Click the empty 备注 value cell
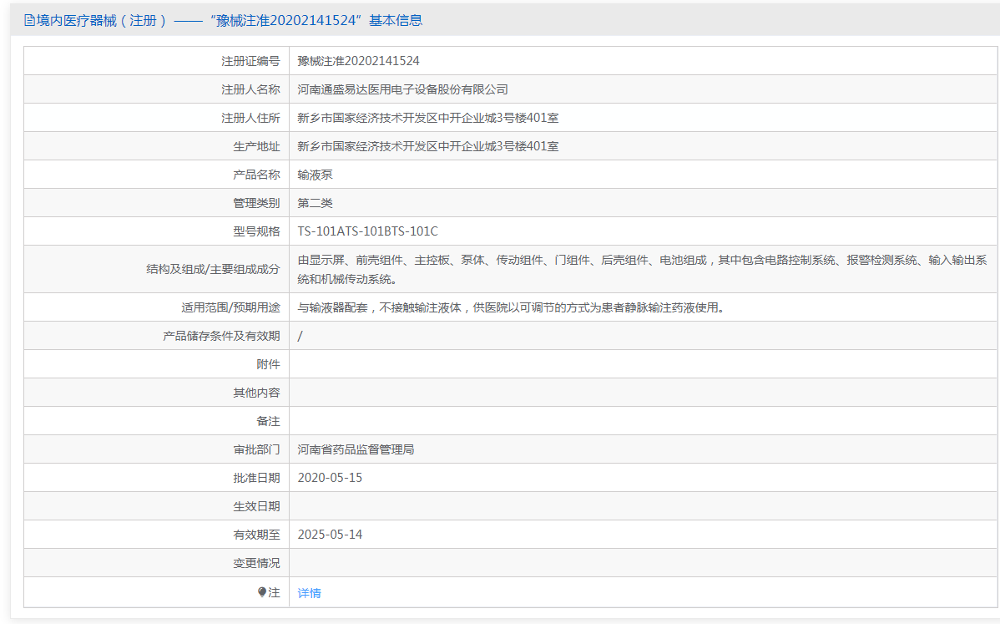The image size is (1000, 624). point(643,421)
